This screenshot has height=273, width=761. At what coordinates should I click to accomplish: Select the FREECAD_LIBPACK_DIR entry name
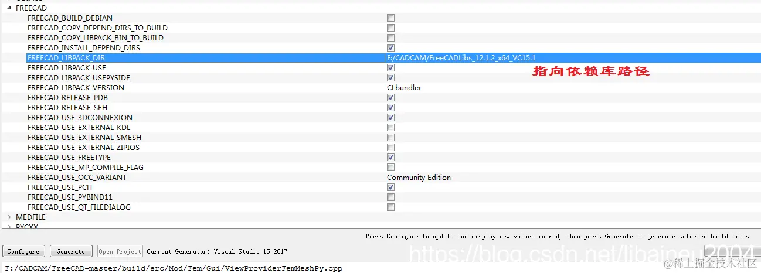point(66,58)
